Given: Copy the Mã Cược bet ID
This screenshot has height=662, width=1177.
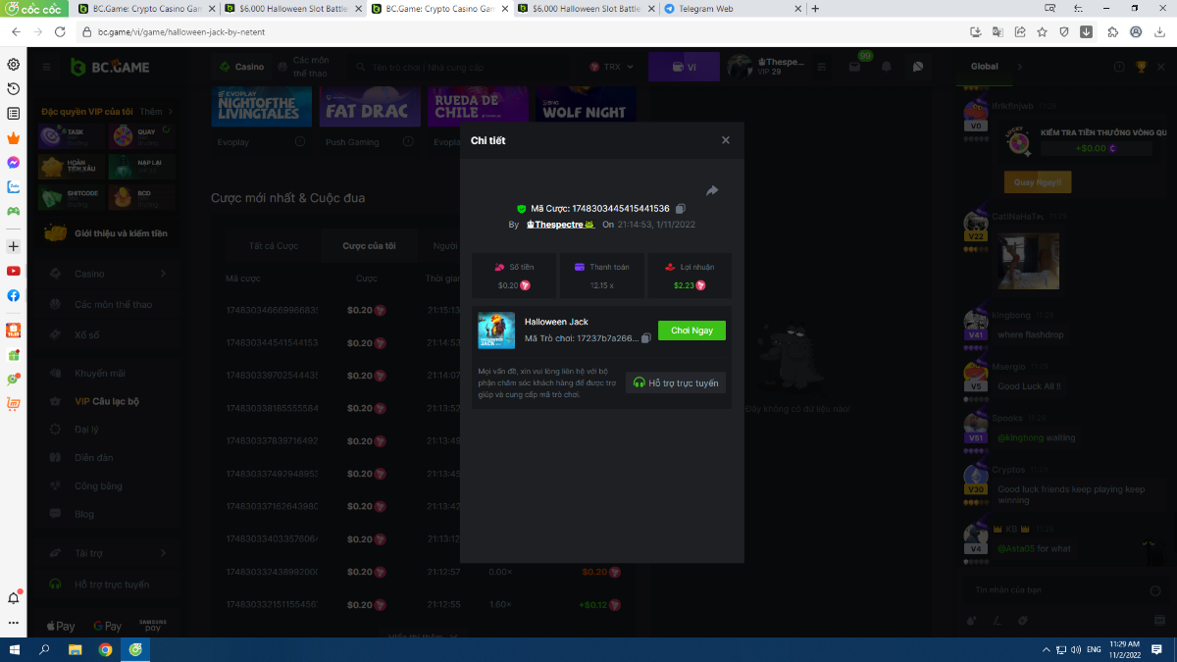Looking at the screenshot, I should (681, 209).
